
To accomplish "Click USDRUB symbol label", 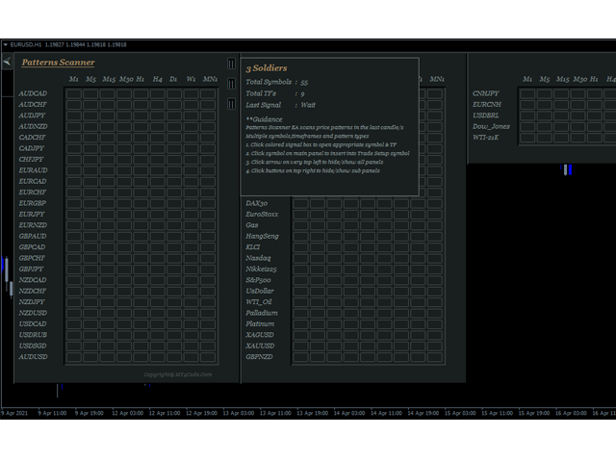I will [x=33, y=335].
